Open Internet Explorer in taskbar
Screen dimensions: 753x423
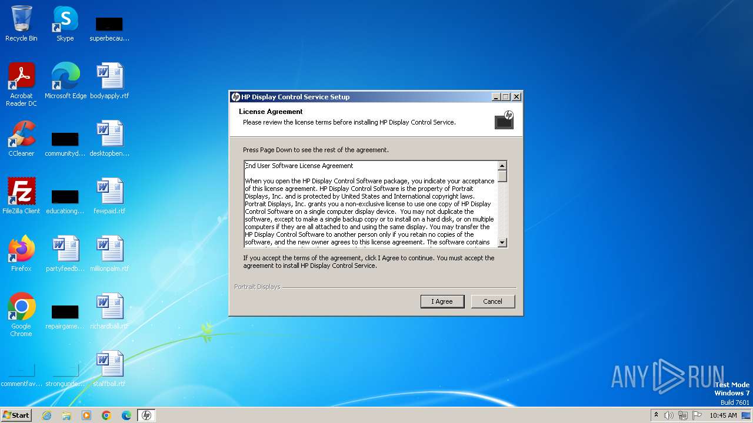[x=47, y=415]
